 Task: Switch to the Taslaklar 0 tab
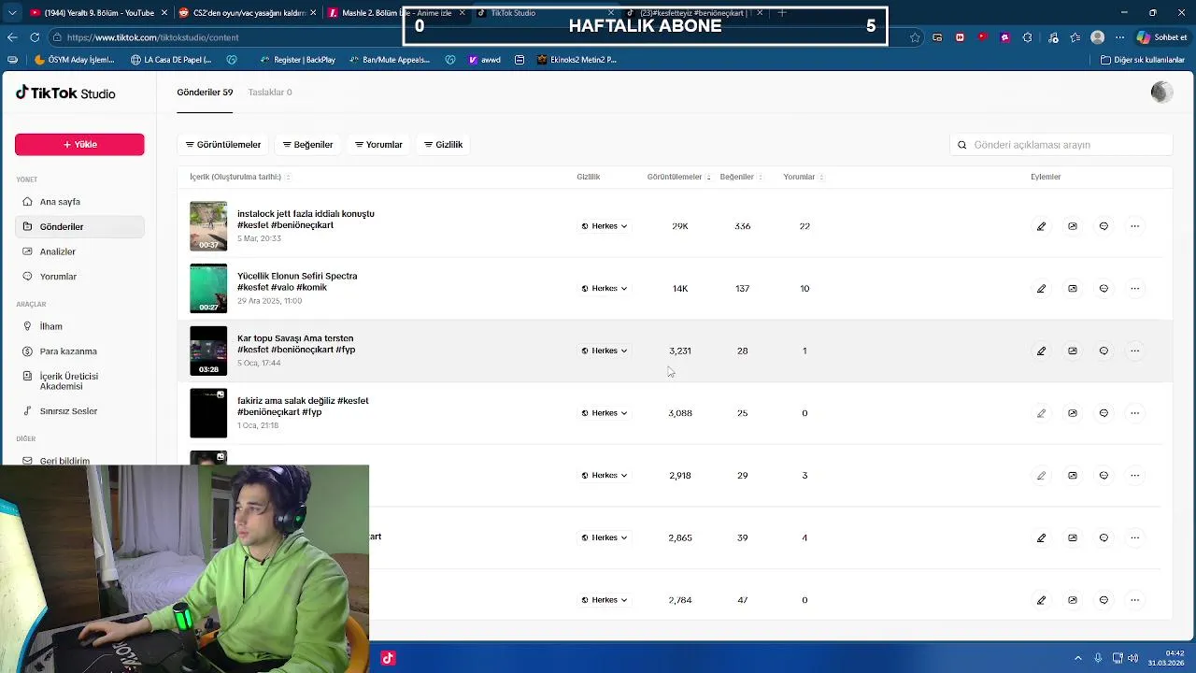coord(270,93)
